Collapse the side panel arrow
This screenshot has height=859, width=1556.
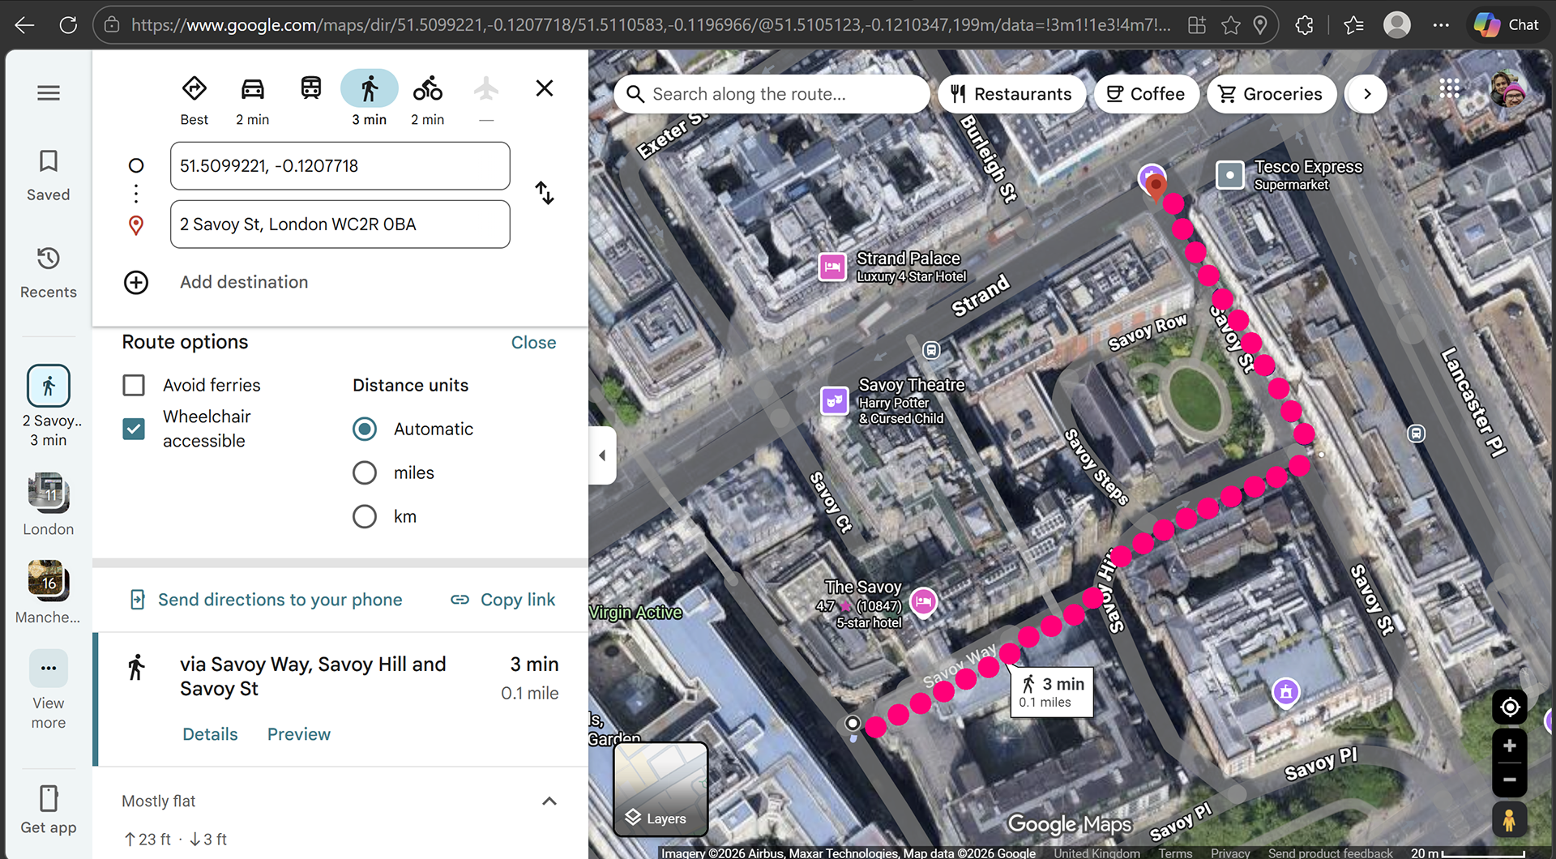click(x=602, y=455)
